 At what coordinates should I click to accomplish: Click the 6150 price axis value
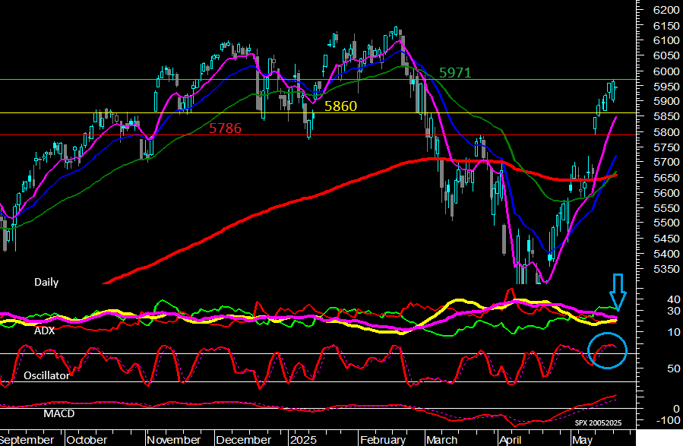[x=666, y=26]
